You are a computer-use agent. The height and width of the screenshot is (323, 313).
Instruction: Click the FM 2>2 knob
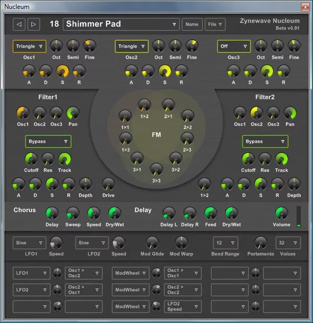(x=188, y=116)
